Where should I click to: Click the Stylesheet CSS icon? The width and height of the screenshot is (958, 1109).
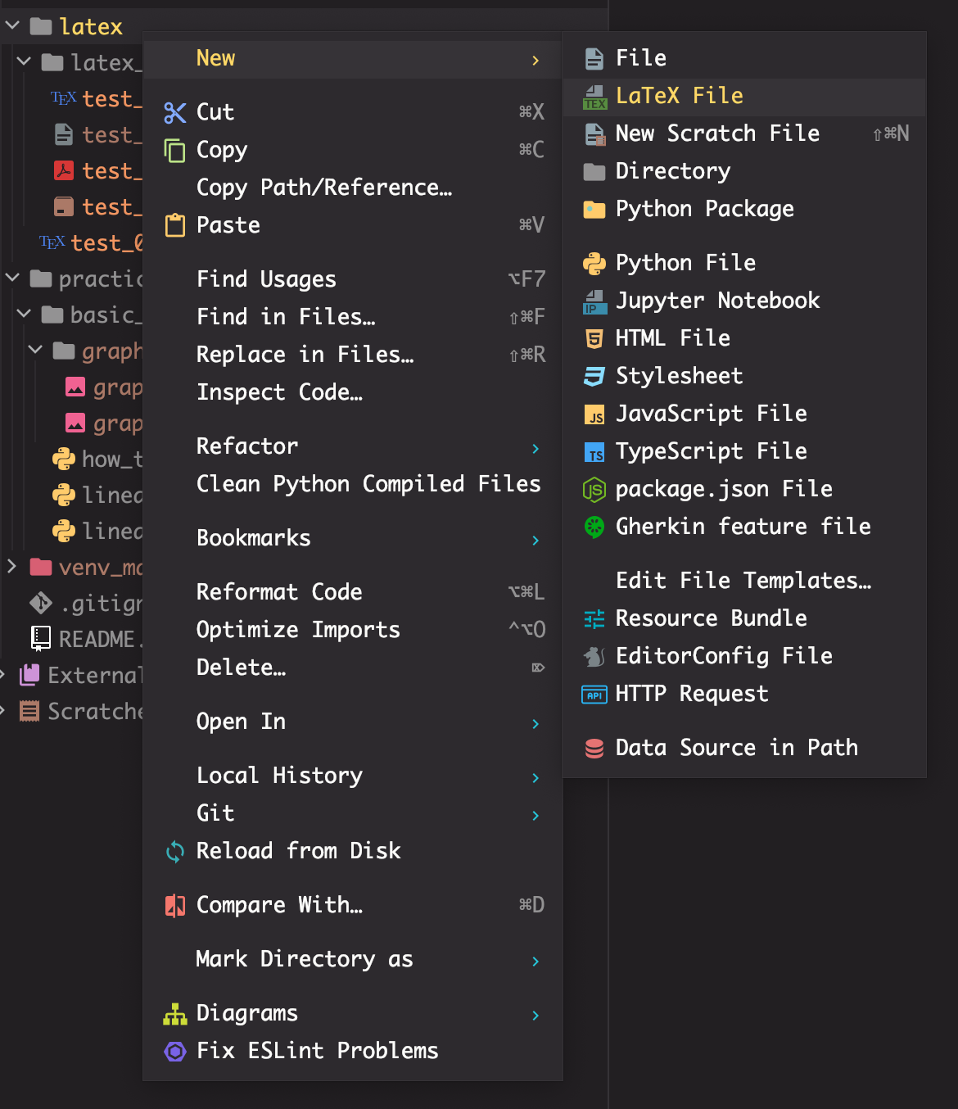pyautogui.click(x=594, y=376)
